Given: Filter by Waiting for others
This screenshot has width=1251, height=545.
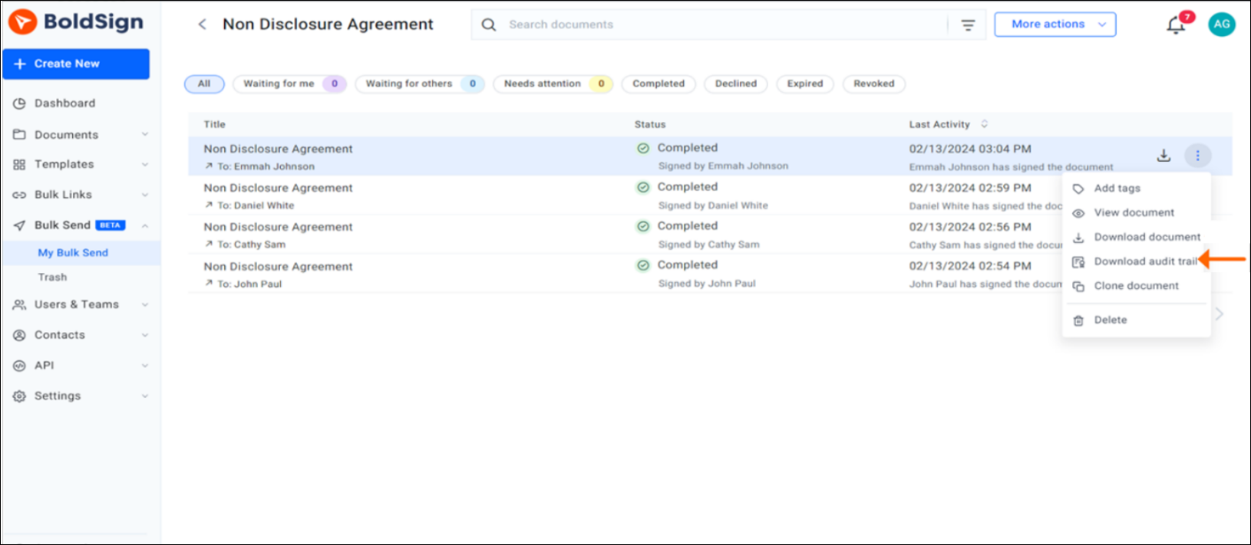Looking at the screenshot, I should (420, 84).
